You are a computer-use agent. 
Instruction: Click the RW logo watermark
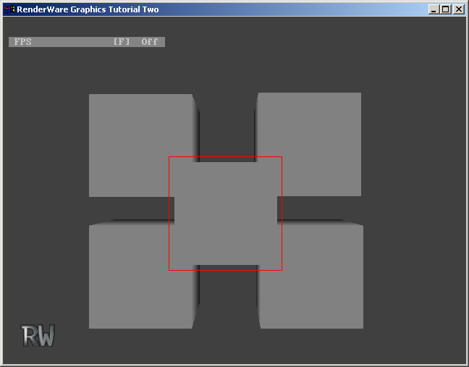[x=38, y=335]
